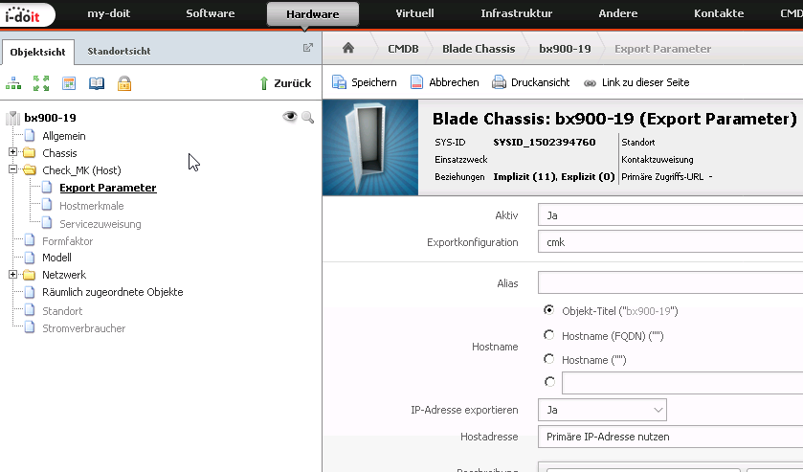Go to bx900-19 breadcrumb

point(565,49)
